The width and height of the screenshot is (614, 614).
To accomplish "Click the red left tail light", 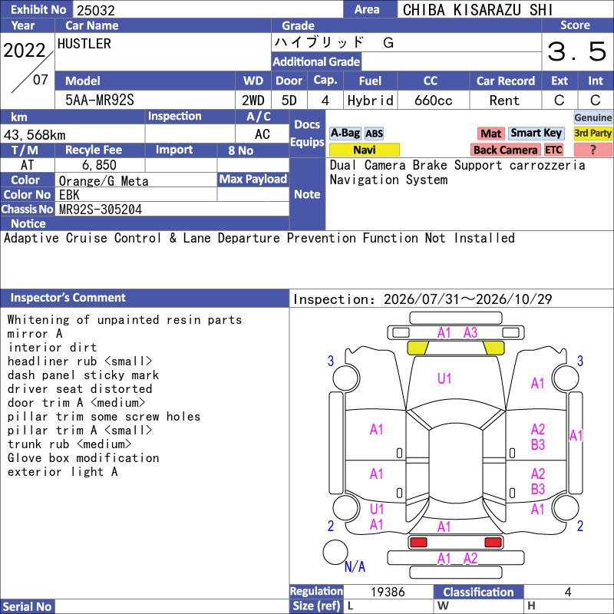I will [x=418, y=543].
